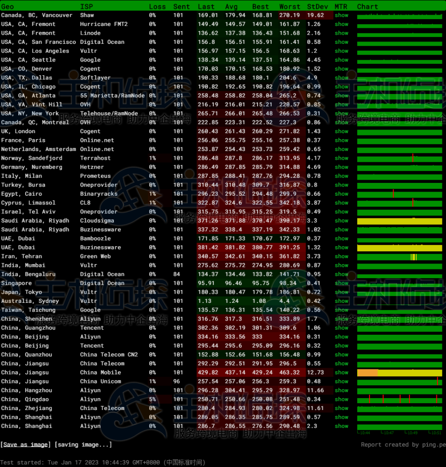Screen dimensions: 446x467
Task: Select '55 Marietta/RamNode' ISP cell
Action: point(112,96)
